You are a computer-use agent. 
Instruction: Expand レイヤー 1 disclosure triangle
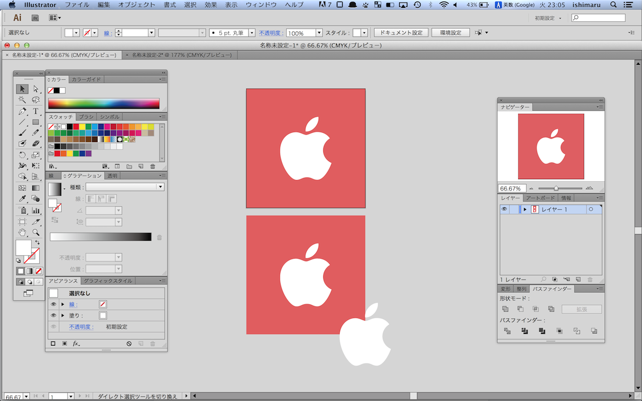[524, 209]
